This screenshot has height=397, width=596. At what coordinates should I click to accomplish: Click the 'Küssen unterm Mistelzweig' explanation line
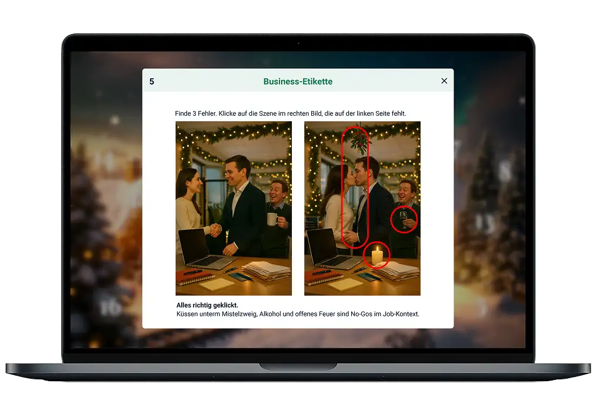tap(298, 314)
